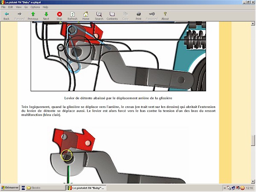Expand the Go menu

26,7
